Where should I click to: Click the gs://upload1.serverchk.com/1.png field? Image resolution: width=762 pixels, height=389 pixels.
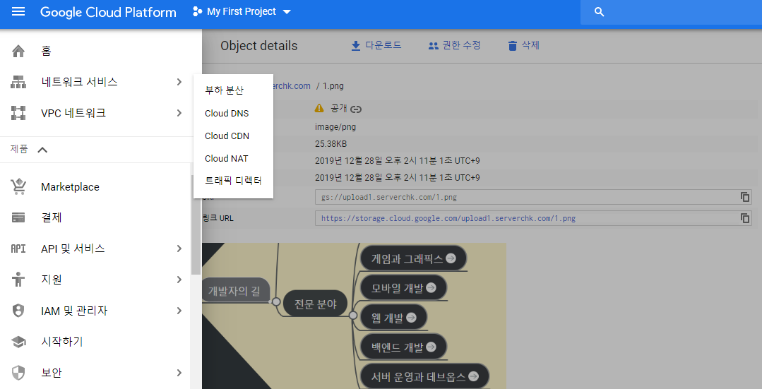533,197
